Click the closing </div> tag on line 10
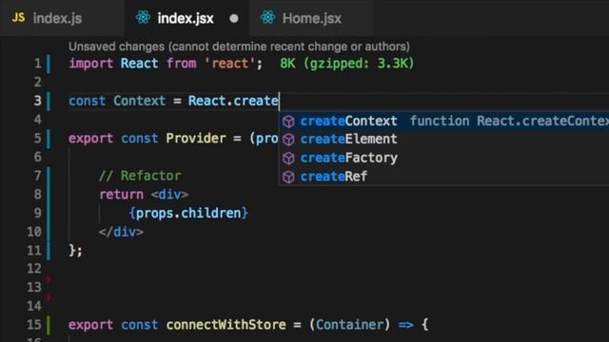The image size is (609, 342). [121, 232]
